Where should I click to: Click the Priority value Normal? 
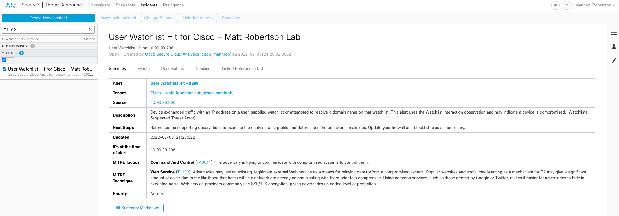157,193
